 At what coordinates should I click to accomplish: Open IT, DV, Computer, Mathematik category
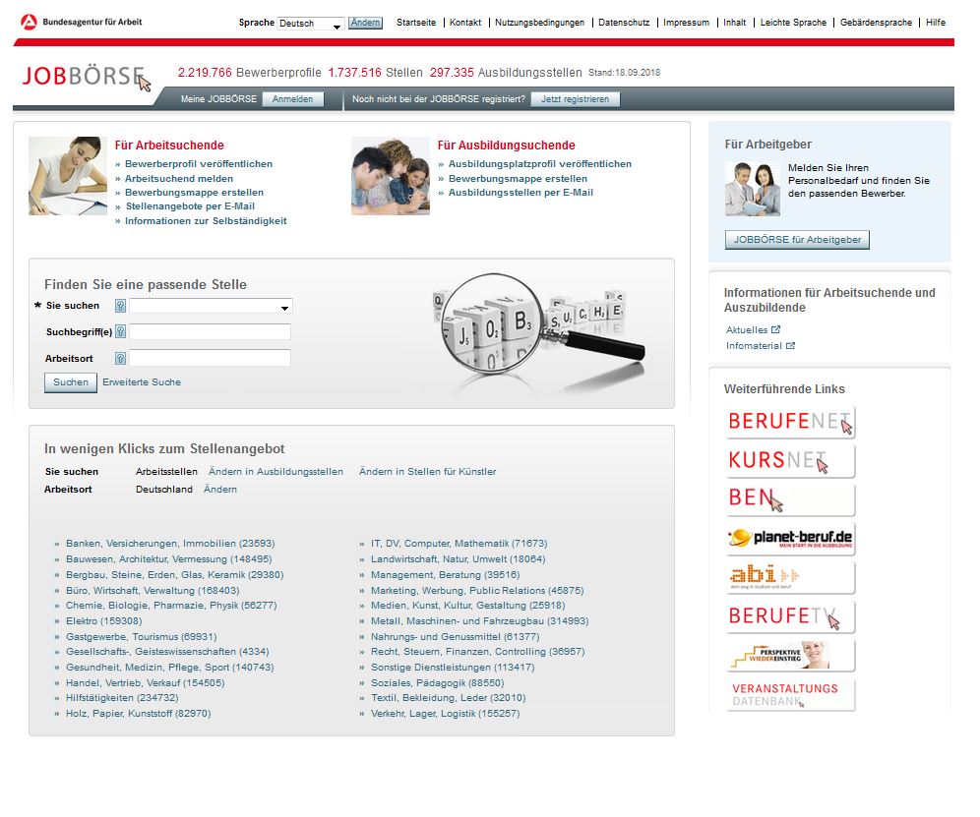(x=459, y=544)
